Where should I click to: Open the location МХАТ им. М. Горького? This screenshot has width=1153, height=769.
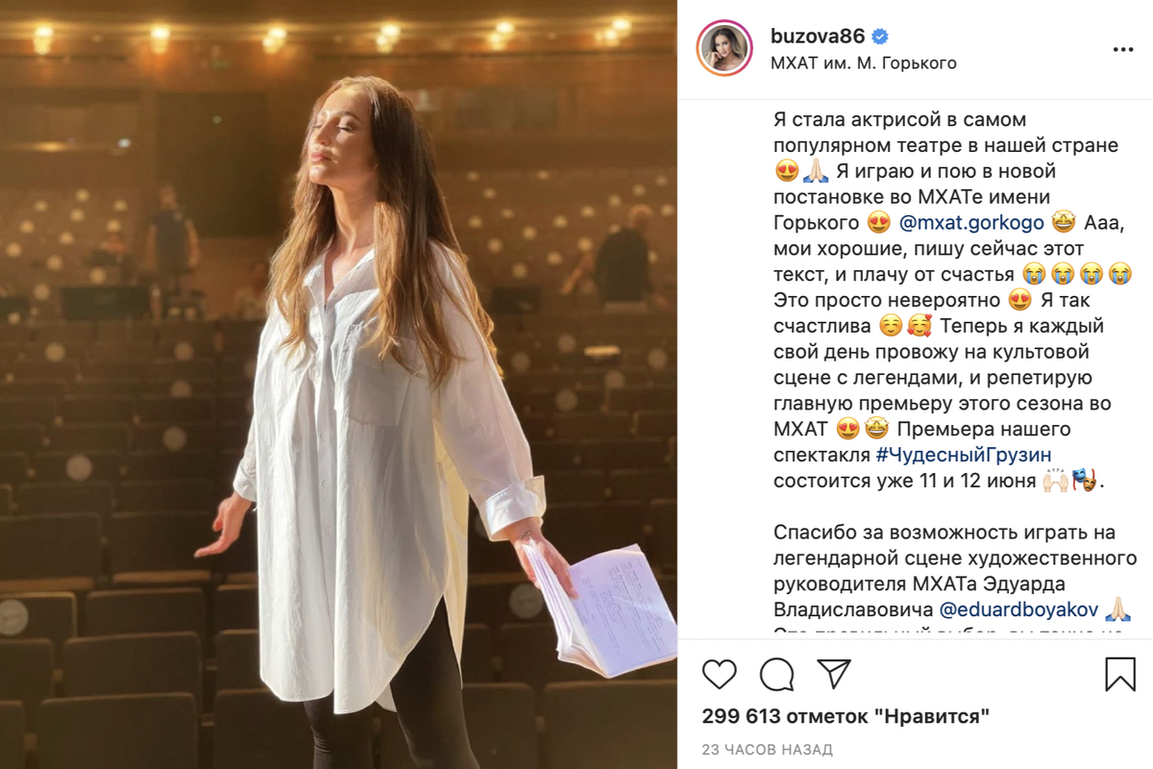(x=864, y=63)
